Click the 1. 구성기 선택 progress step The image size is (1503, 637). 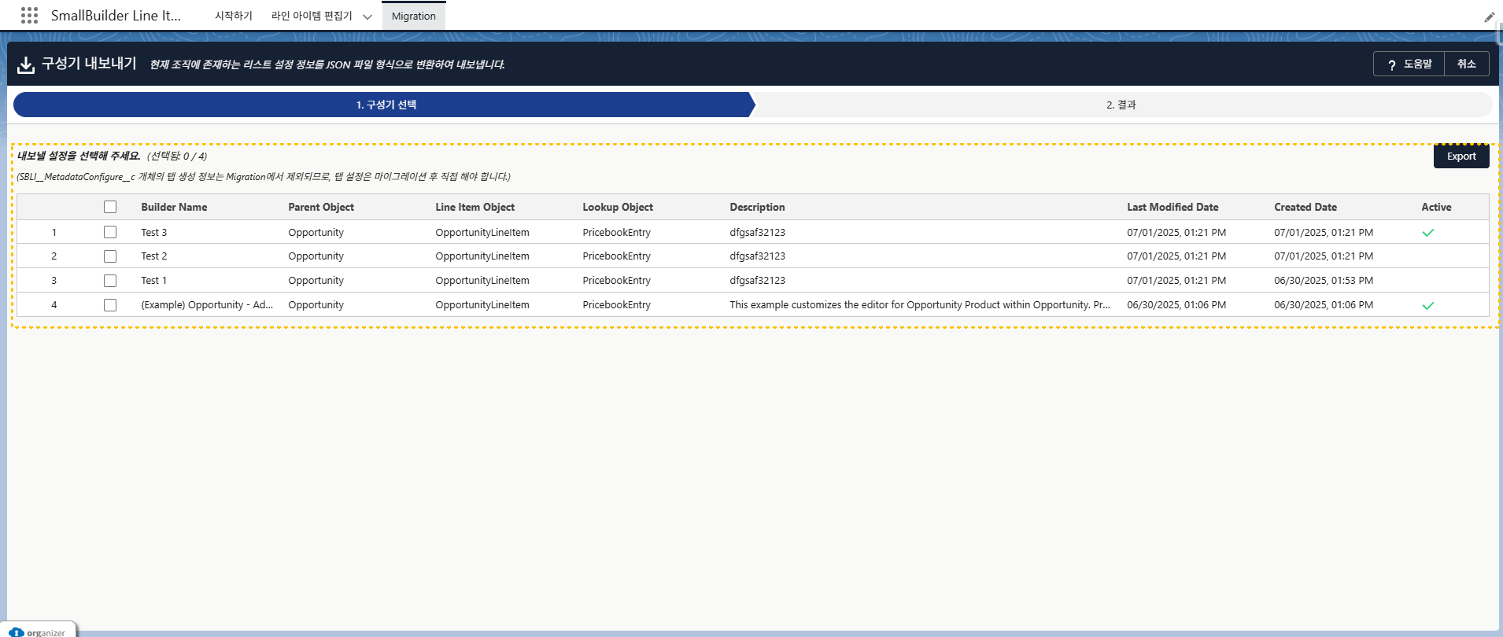click(x=386, y=105)
